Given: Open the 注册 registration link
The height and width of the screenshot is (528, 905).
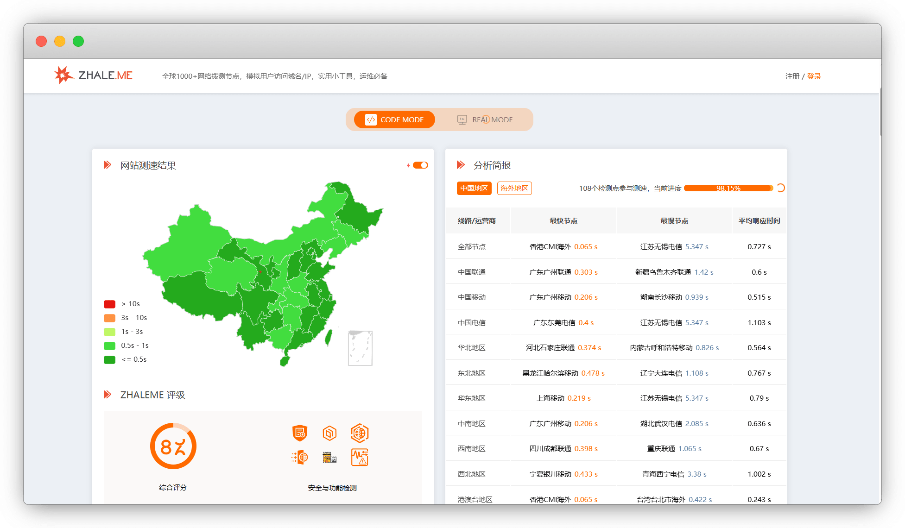Looking at the screenshot, I should 792,76.
